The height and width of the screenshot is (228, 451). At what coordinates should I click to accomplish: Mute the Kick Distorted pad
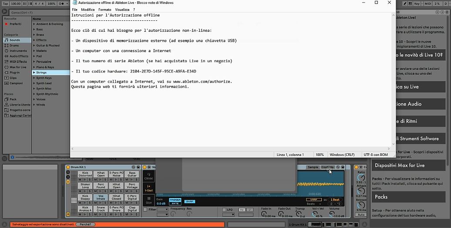80,179
